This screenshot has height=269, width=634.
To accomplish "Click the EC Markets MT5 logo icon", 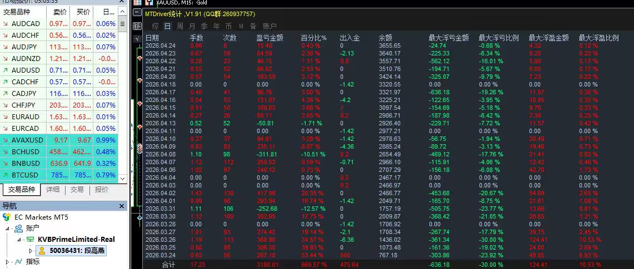I will pyautogui.click(x=6, y=217).
